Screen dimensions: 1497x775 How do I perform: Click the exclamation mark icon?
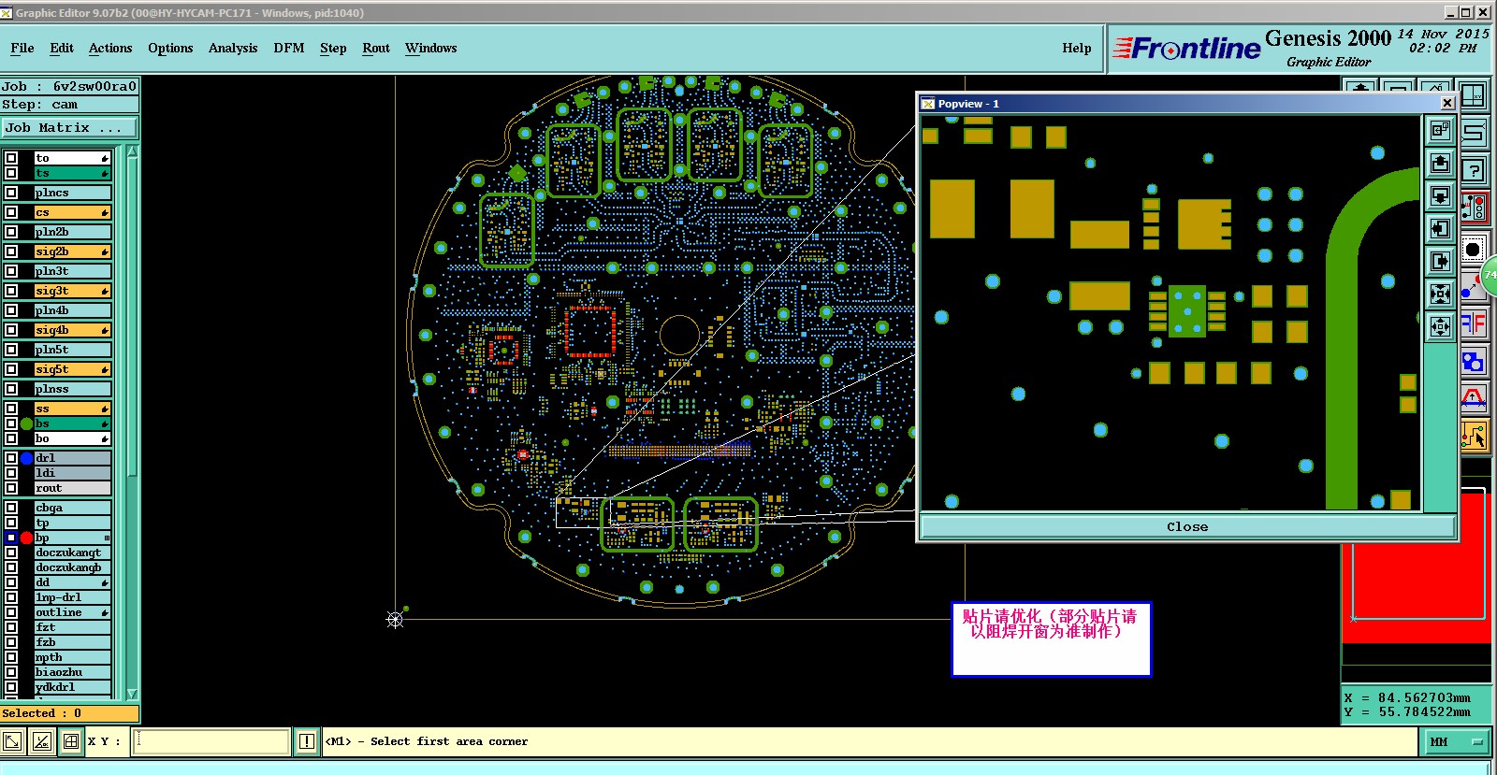tap(307, 741)
